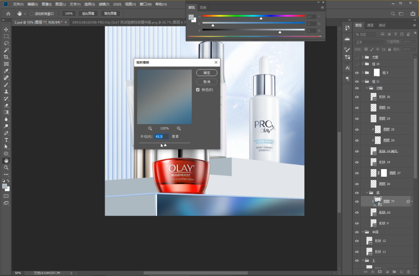The height and width of the screenshot is (276, 419).
Task: Open the search icon at top right
Action: tap(393, 14)
